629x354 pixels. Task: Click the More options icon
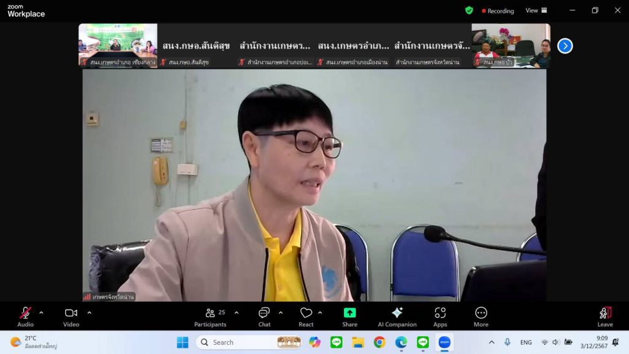click(x=481, y=316)
